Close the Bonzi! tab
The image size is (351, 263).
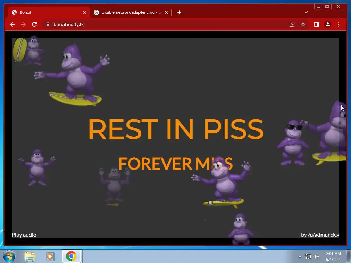click(x=84, y=12)
